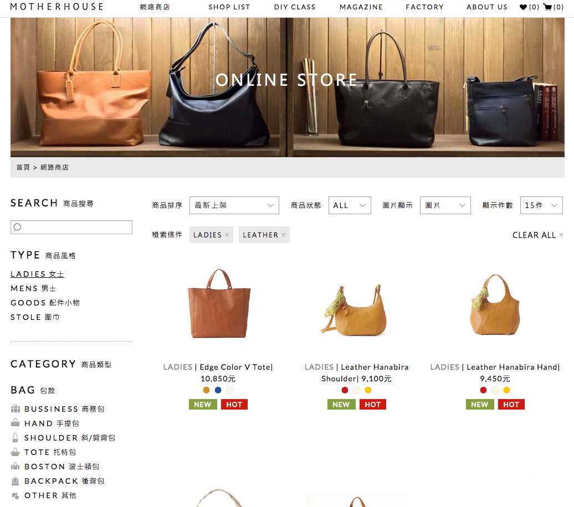
Task: Select OTHER 其他 category
Action: click(50, 495)
